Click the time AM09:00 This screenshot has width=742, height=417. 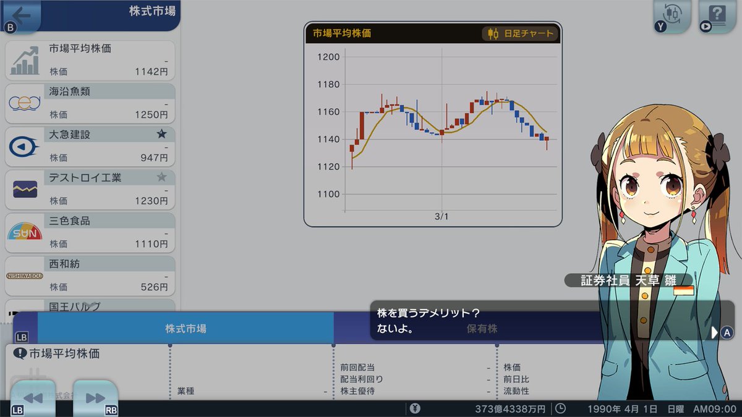(x=715, y=408)
